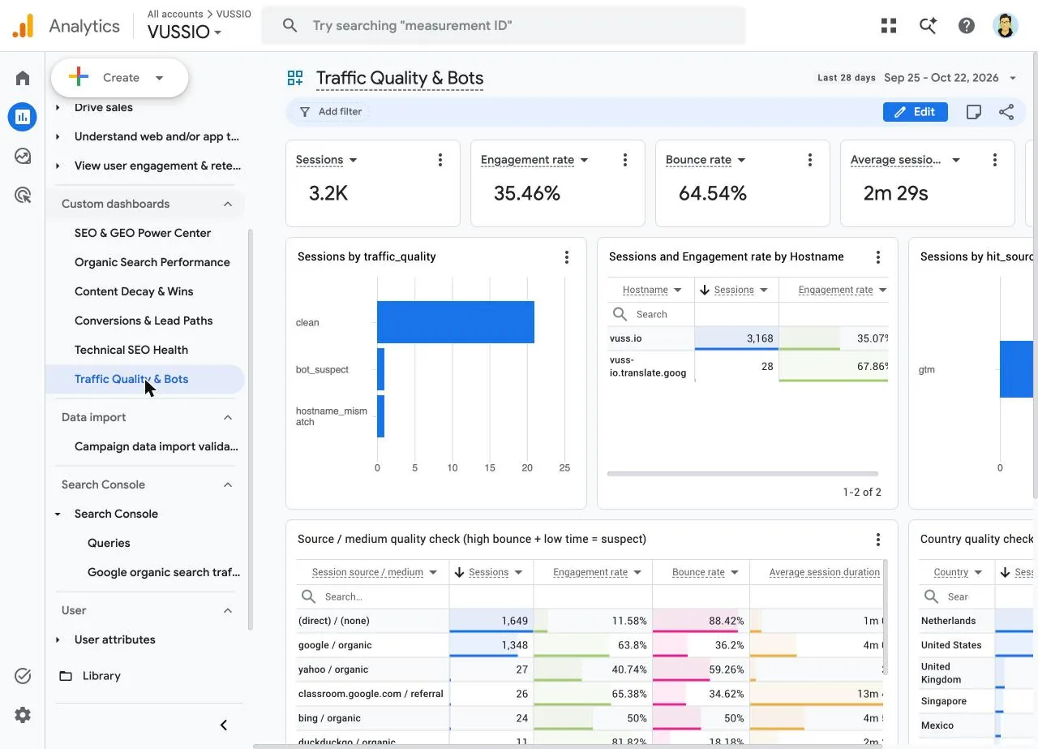
Task: Open the Advertising icon in left rail
Action: point(23,195)
